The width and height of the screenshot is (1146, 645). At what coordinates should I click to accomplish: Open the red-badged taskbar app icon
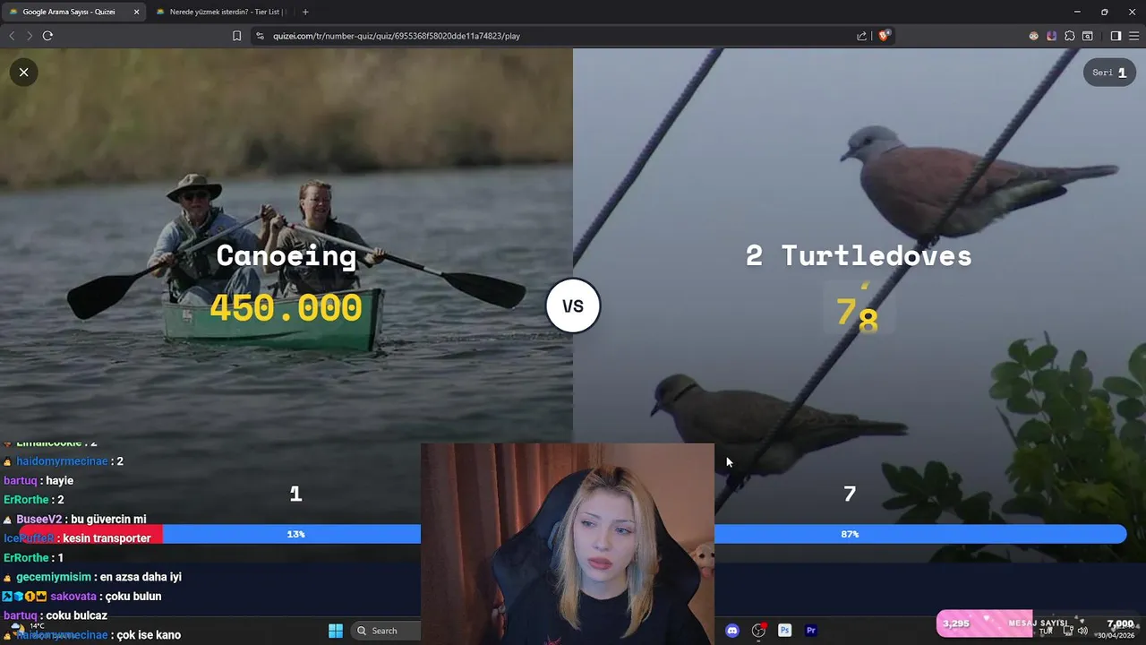758,631
